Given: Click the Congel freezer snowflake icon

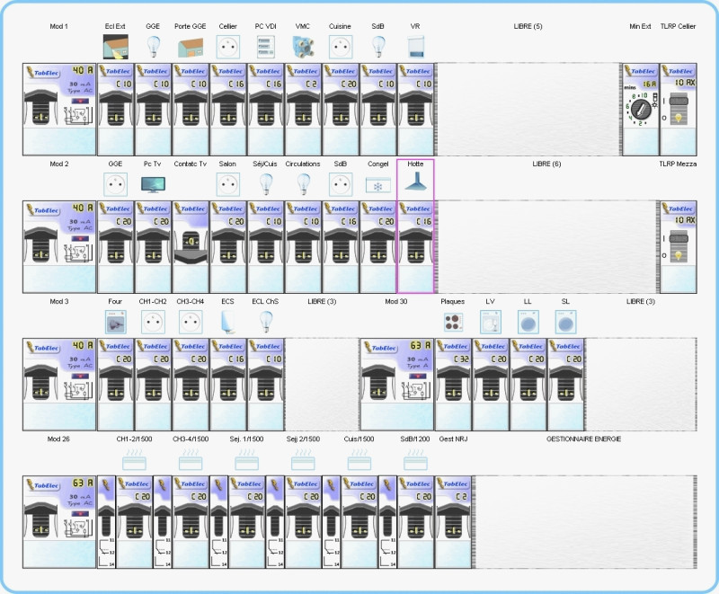Looking at the screenshot, I should pyautogui.click(x=377, y=185).
